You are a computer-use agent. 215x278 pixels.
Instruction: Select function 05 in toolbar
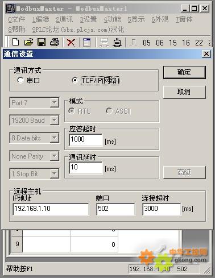(147, 43)
